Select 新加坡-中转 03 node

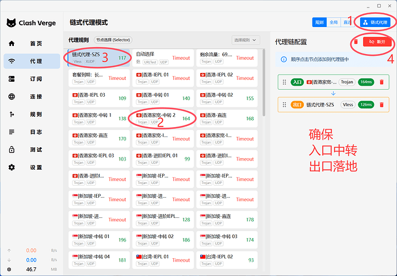pos(227,240)
